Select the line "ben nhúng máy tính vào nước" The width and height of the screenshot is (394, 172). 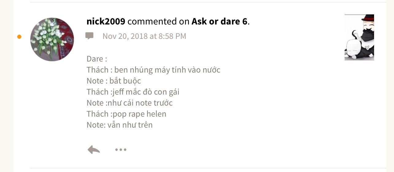[x=167, y=70]
